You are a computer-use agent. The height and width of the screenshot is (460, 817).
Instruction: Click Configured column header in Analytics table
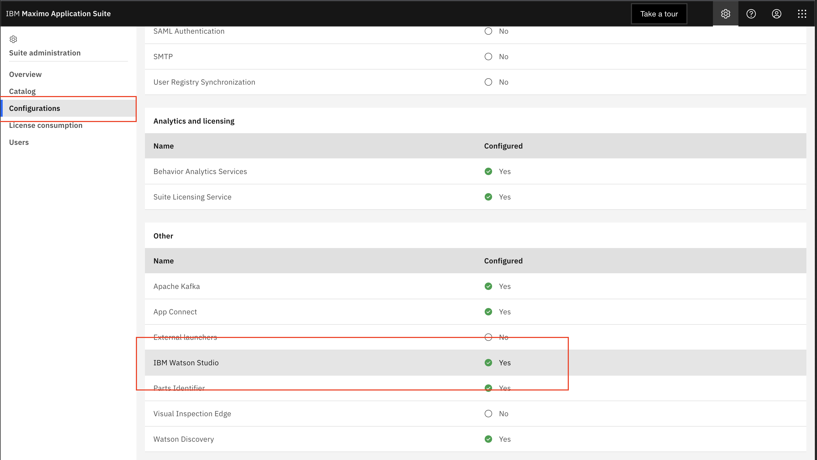click(x=503, y=146)
